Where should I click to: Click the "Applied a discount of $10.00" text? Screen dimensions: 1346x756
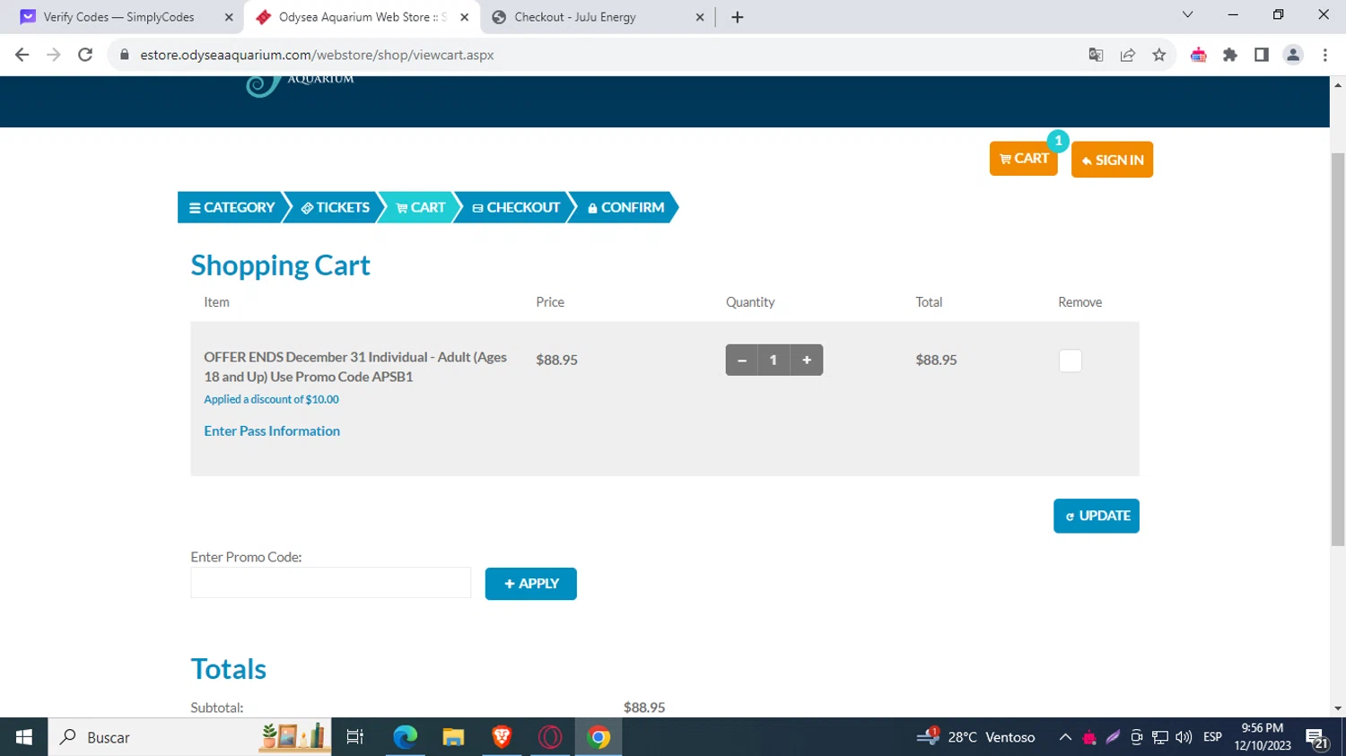click(x=271, y=399)
